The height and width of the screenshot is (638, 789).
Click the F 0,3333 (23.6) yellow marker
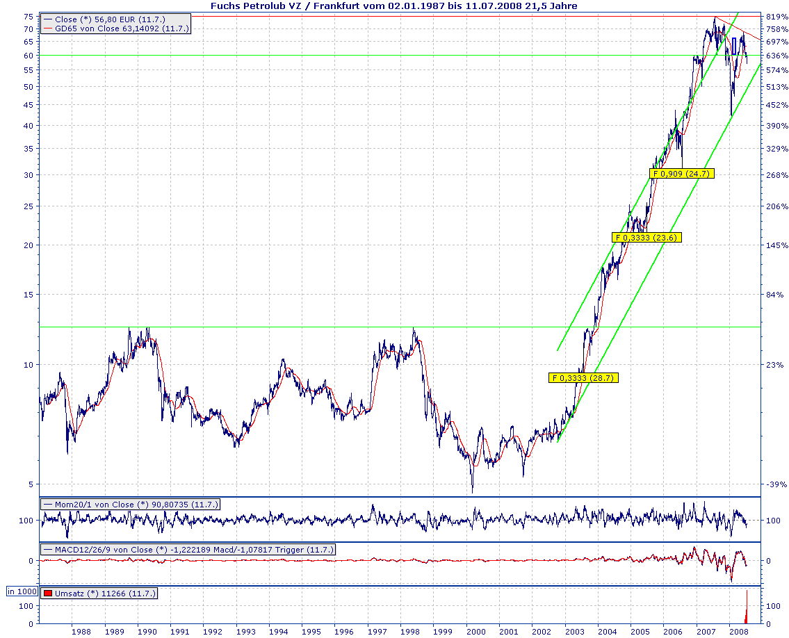pyautogui.click(x=646, y=238)
